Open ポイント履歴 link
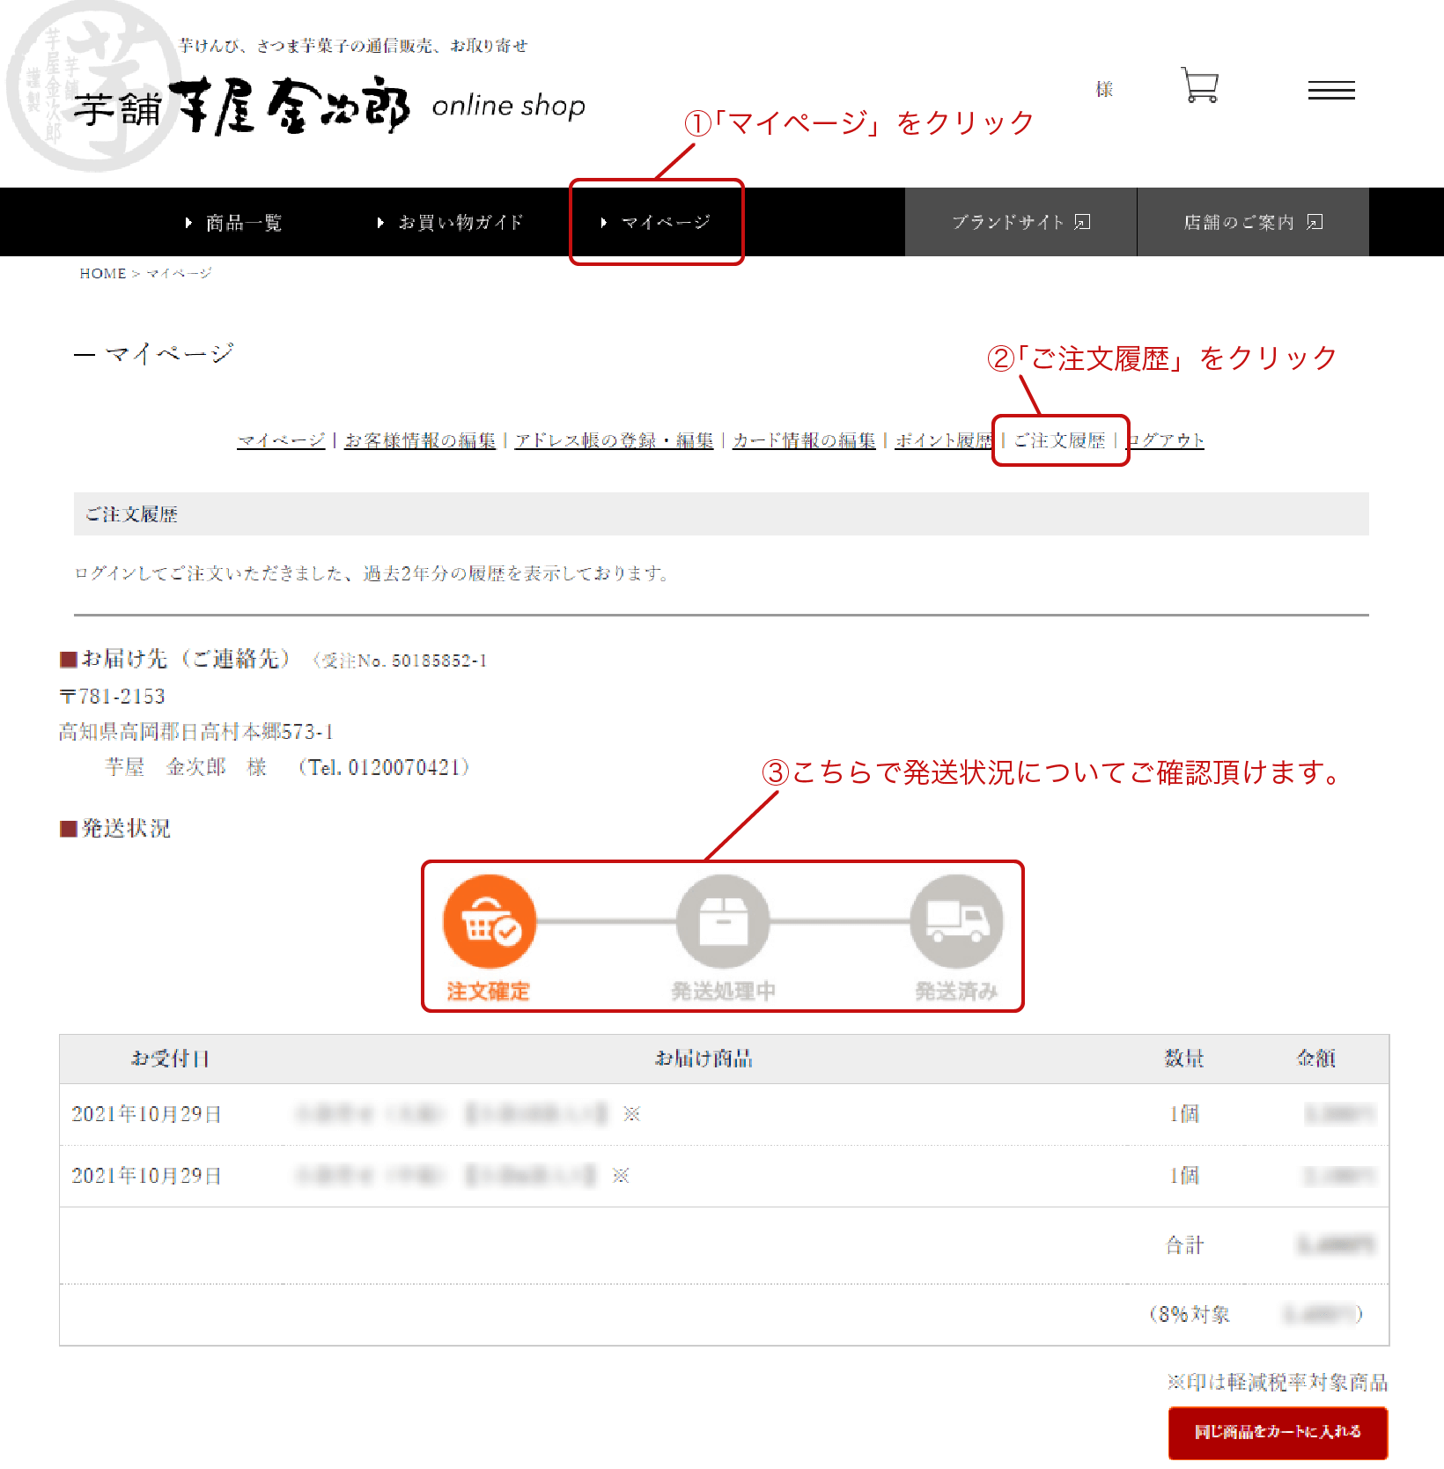Image resolution: width=1444 pixels, height=1469 pixels. (943, 440)
